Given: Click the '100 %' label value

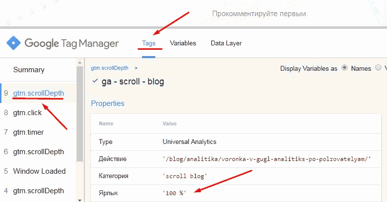Looking at the screenshot, I should [x=174, y=193].
